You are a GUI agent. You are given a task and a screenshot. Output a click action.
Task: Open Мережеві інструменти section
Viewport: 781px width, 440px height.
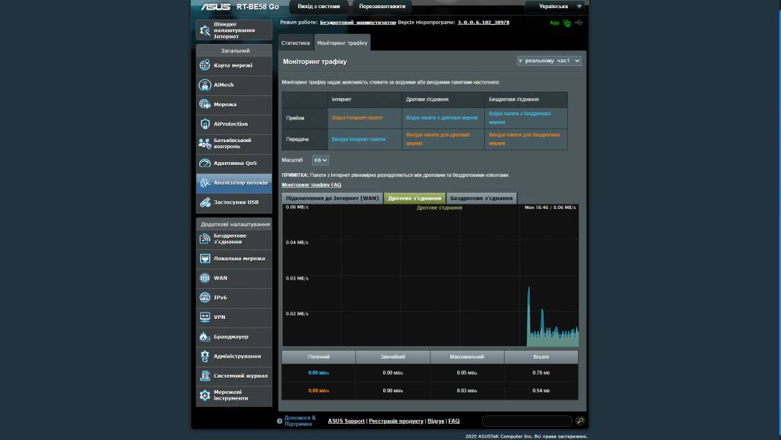(x=233, y=395)
